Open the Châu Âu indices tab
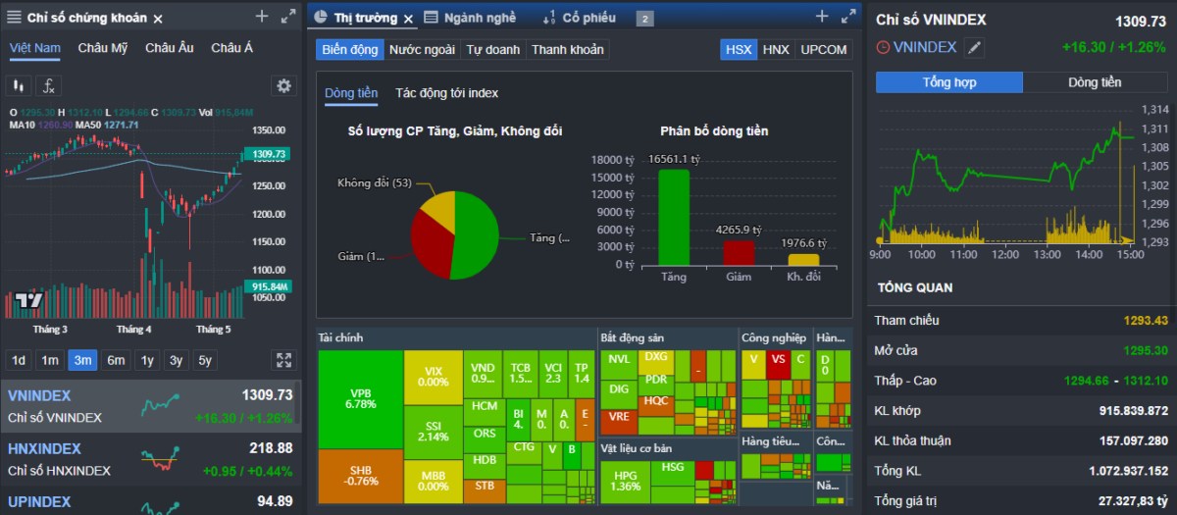Viewport: 1177px width, 515px height. pos(170,48)
